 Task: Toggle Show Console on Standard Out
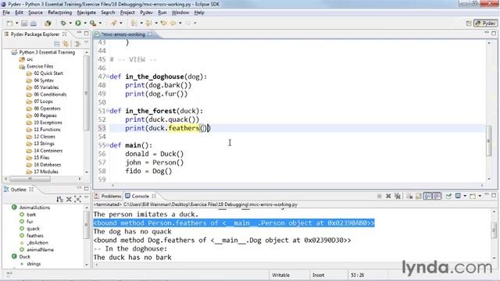click(427, 196)
